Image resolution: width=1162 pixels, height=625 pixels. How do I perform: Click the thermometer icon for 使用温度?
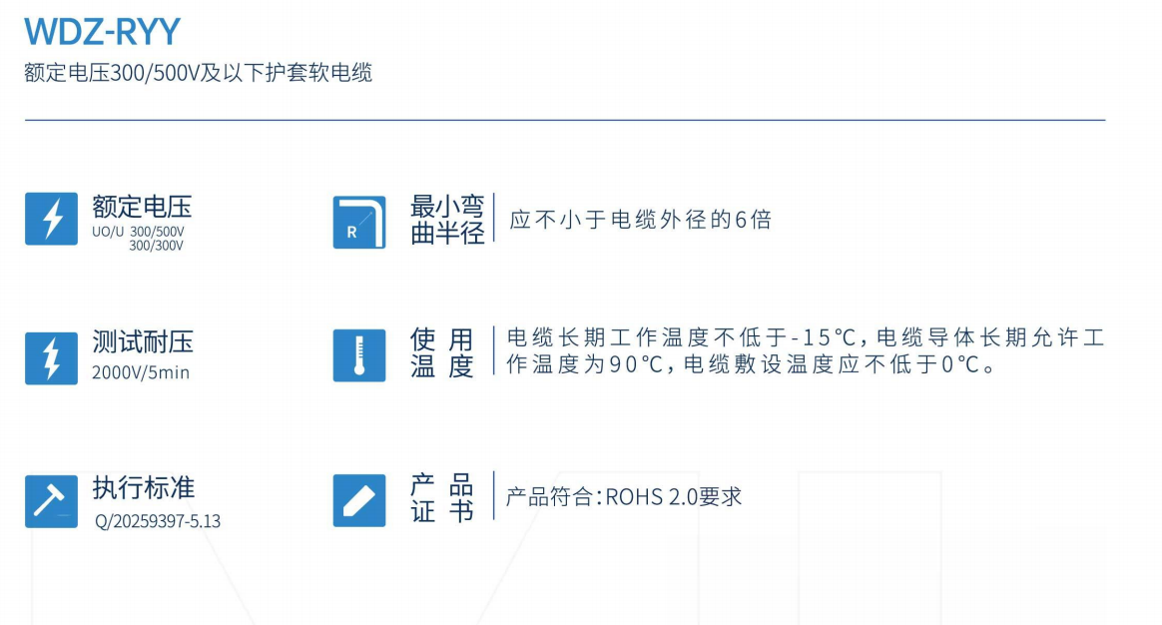(x=358, y=354)
